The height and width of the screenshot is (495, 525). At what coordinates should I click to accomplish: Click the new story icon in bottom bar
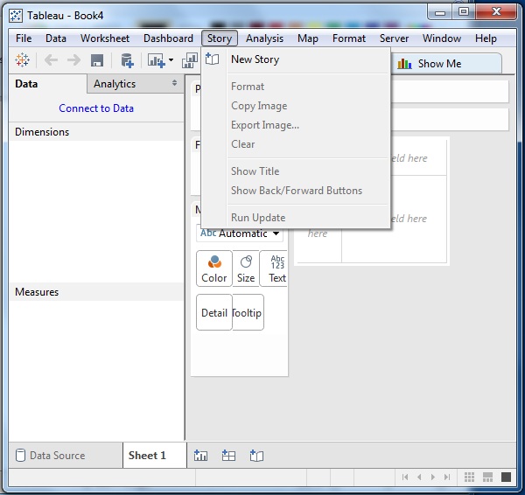(256, 455)
